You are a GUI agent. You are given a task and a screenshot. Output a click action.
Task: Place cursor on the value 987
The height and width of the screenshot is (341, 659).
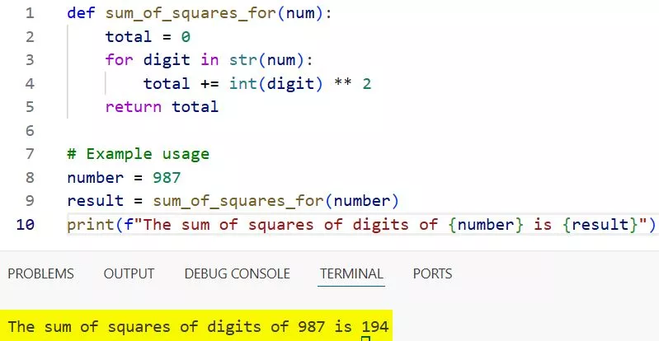pyautogui.click(x=167, y=177)
